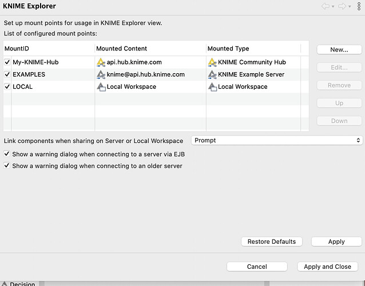Click the Local Workspace text under Mounted Type

pos(243,86)
